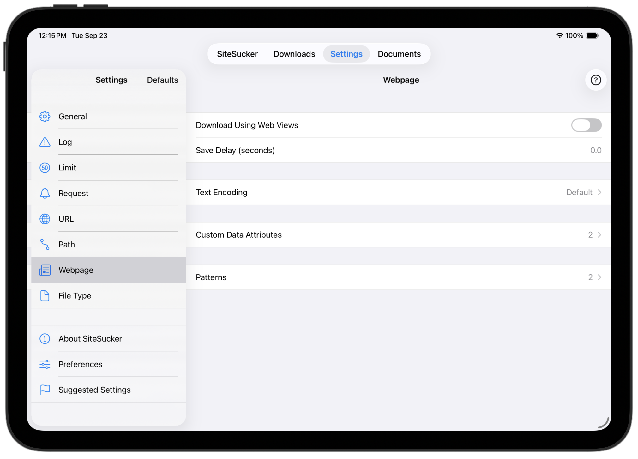The width and height of the screenshot is (638, 459).
Task: Click the Path route icon
Action: click(x=45, y=244)
